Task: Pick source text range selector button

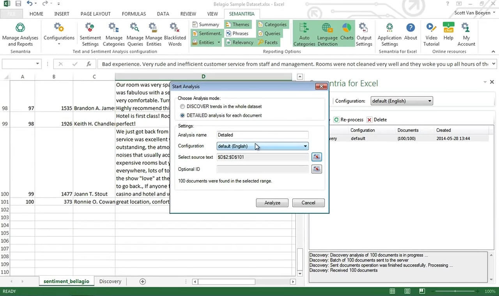Action: tap(317, 157)
